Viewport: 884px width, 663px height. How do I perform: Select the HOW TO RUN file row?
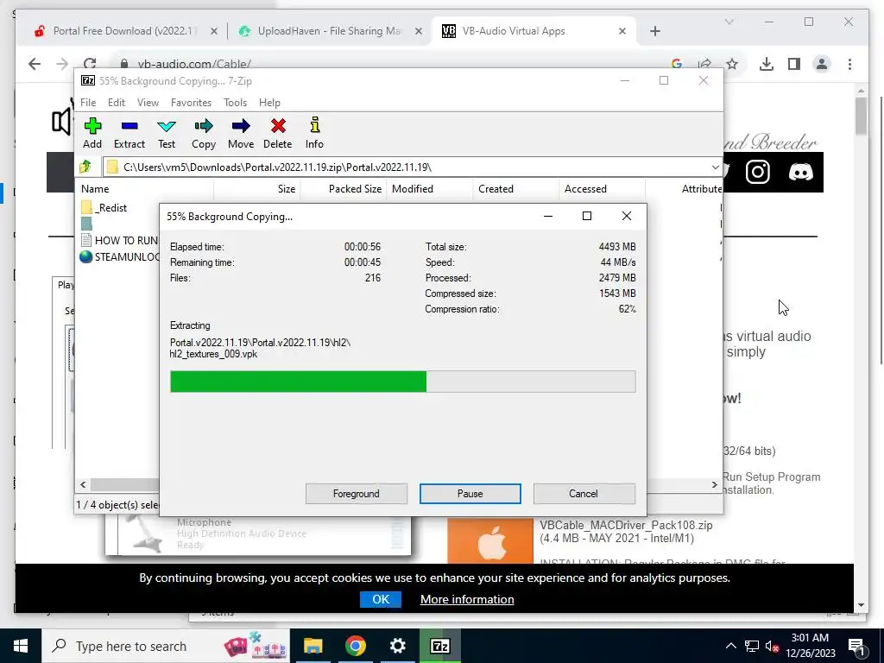coord(118,241)
